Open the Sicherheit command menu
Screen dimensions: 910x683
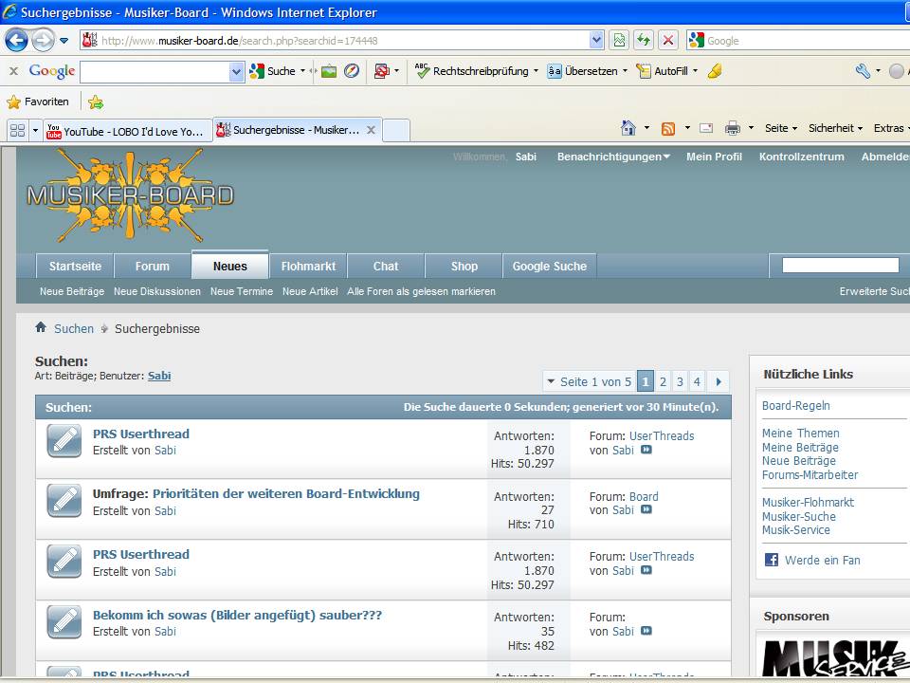click(x=835, y=128)
